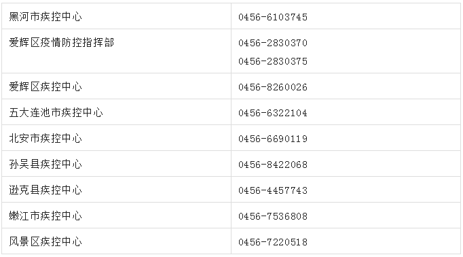
Task: Select phone number 0456-6103745
Action: tap(273, 17)
